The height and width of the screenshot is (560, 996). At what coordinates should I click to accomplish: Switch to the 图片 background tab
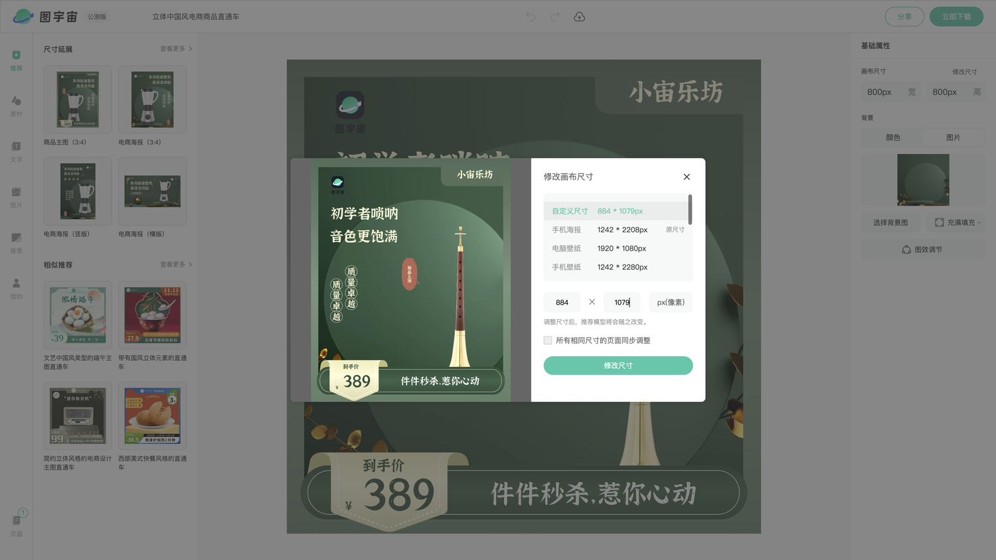coord(954,137)
